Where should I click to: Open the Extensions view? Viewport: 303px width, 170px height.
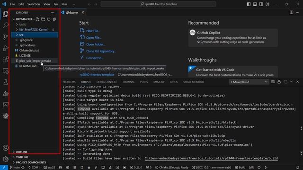(5, 59)
